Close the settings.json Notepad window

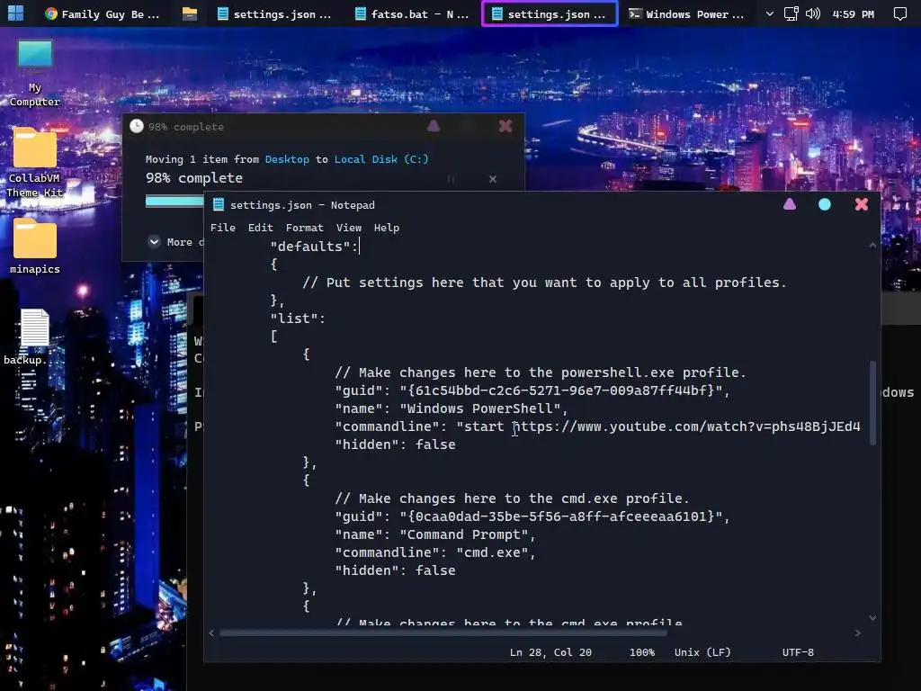pyautogui.click(x=861, y=204)
